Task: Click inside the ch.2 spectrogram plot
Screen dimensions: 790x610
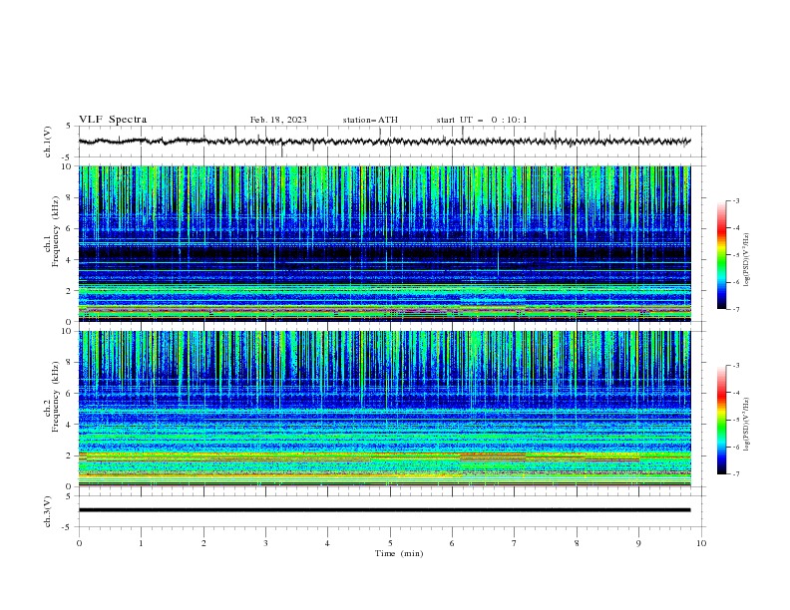Action: coord(384,409)
